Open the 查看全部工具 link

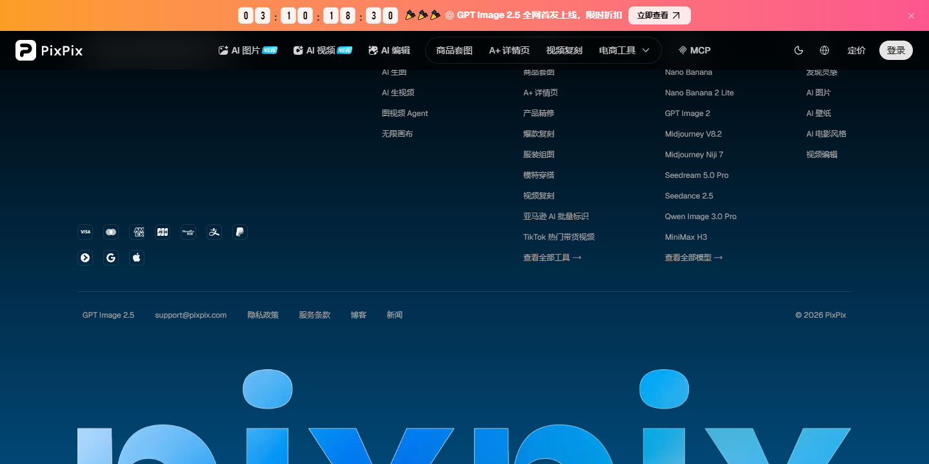[x=552, y=258]
